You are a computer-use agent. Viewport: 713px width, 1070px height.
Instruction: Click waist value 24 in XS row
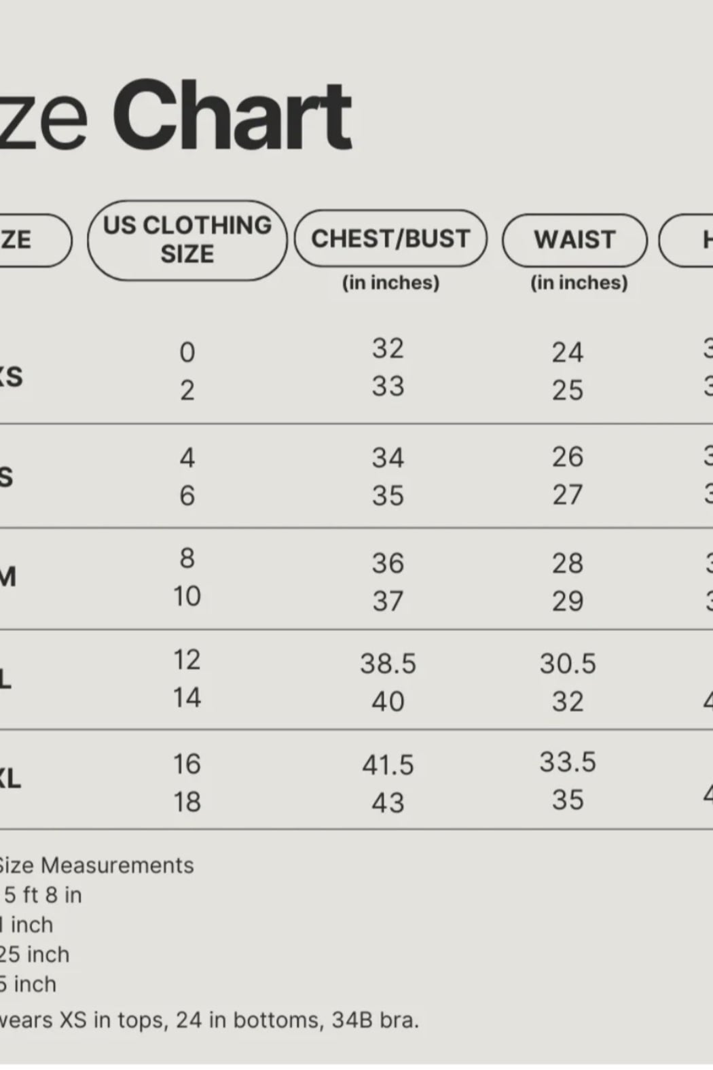tap(568, 352)
